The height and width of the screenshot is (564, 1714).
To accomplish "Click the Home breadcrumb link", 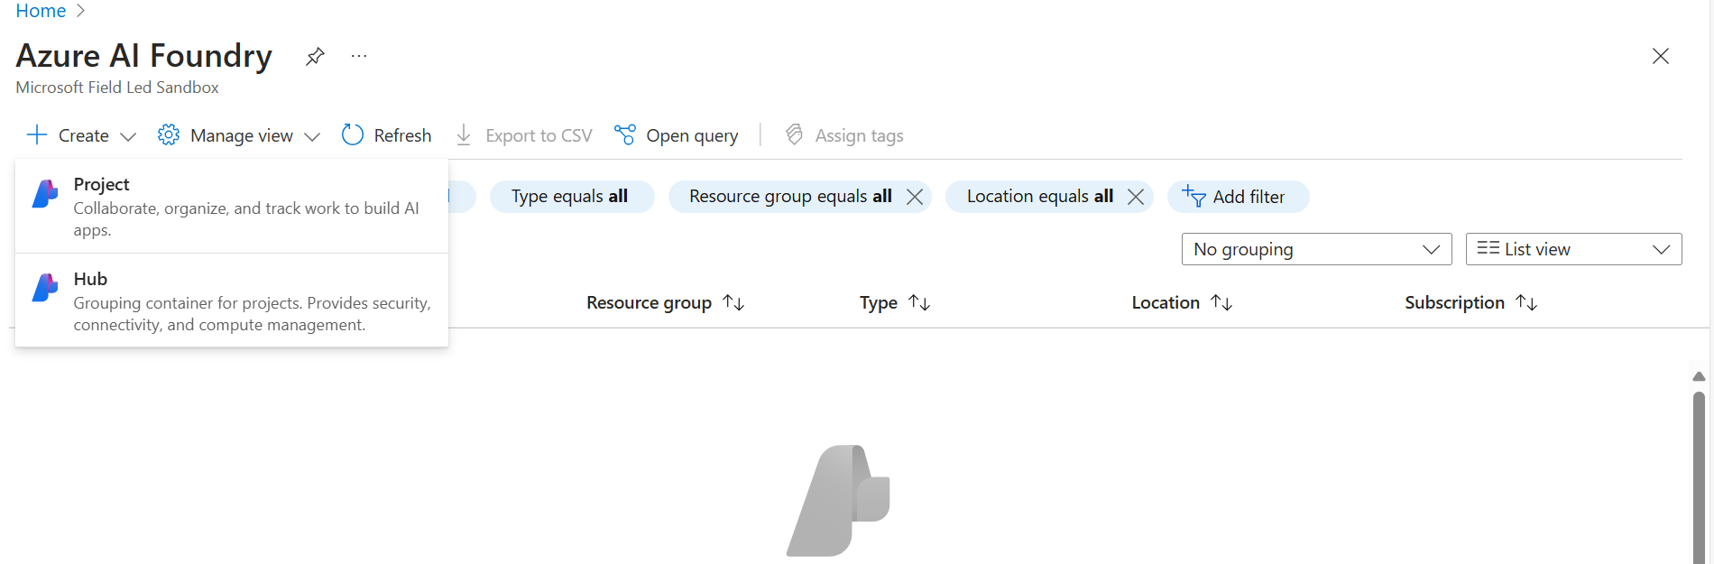I will (x=41, y=11).
